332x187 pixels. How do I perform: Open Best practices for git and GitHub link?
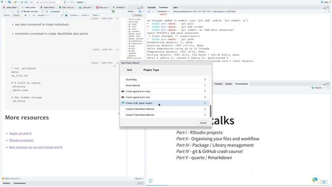tap(36, 147)
